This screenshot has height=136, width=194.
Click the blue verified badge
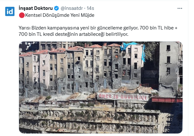(x=56, y=8)
